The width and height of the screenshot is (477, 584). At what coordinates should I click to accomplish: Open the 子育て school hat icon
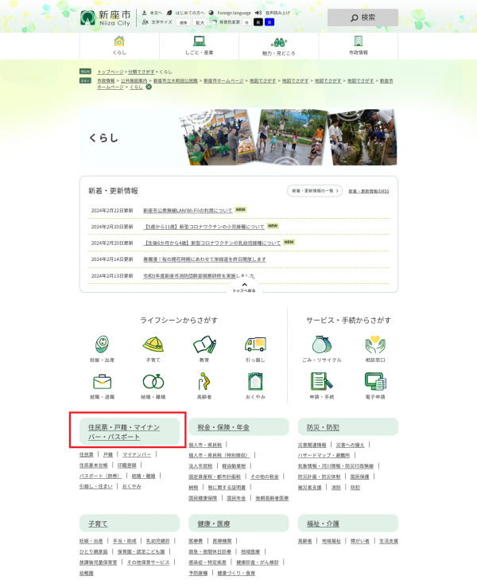tap(153, 345)
